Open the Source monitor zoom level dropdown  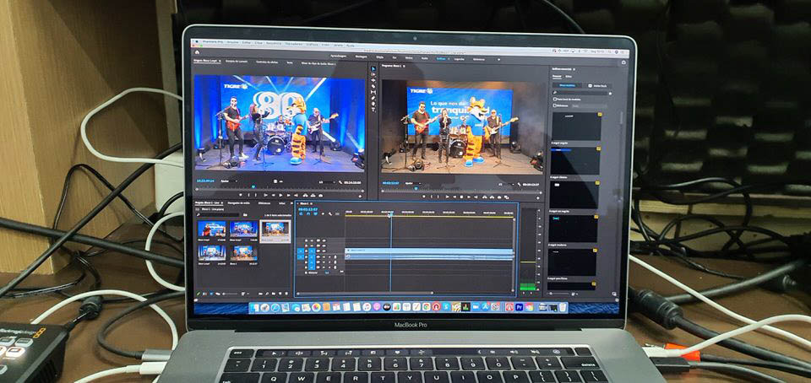[x=231, y=181]
